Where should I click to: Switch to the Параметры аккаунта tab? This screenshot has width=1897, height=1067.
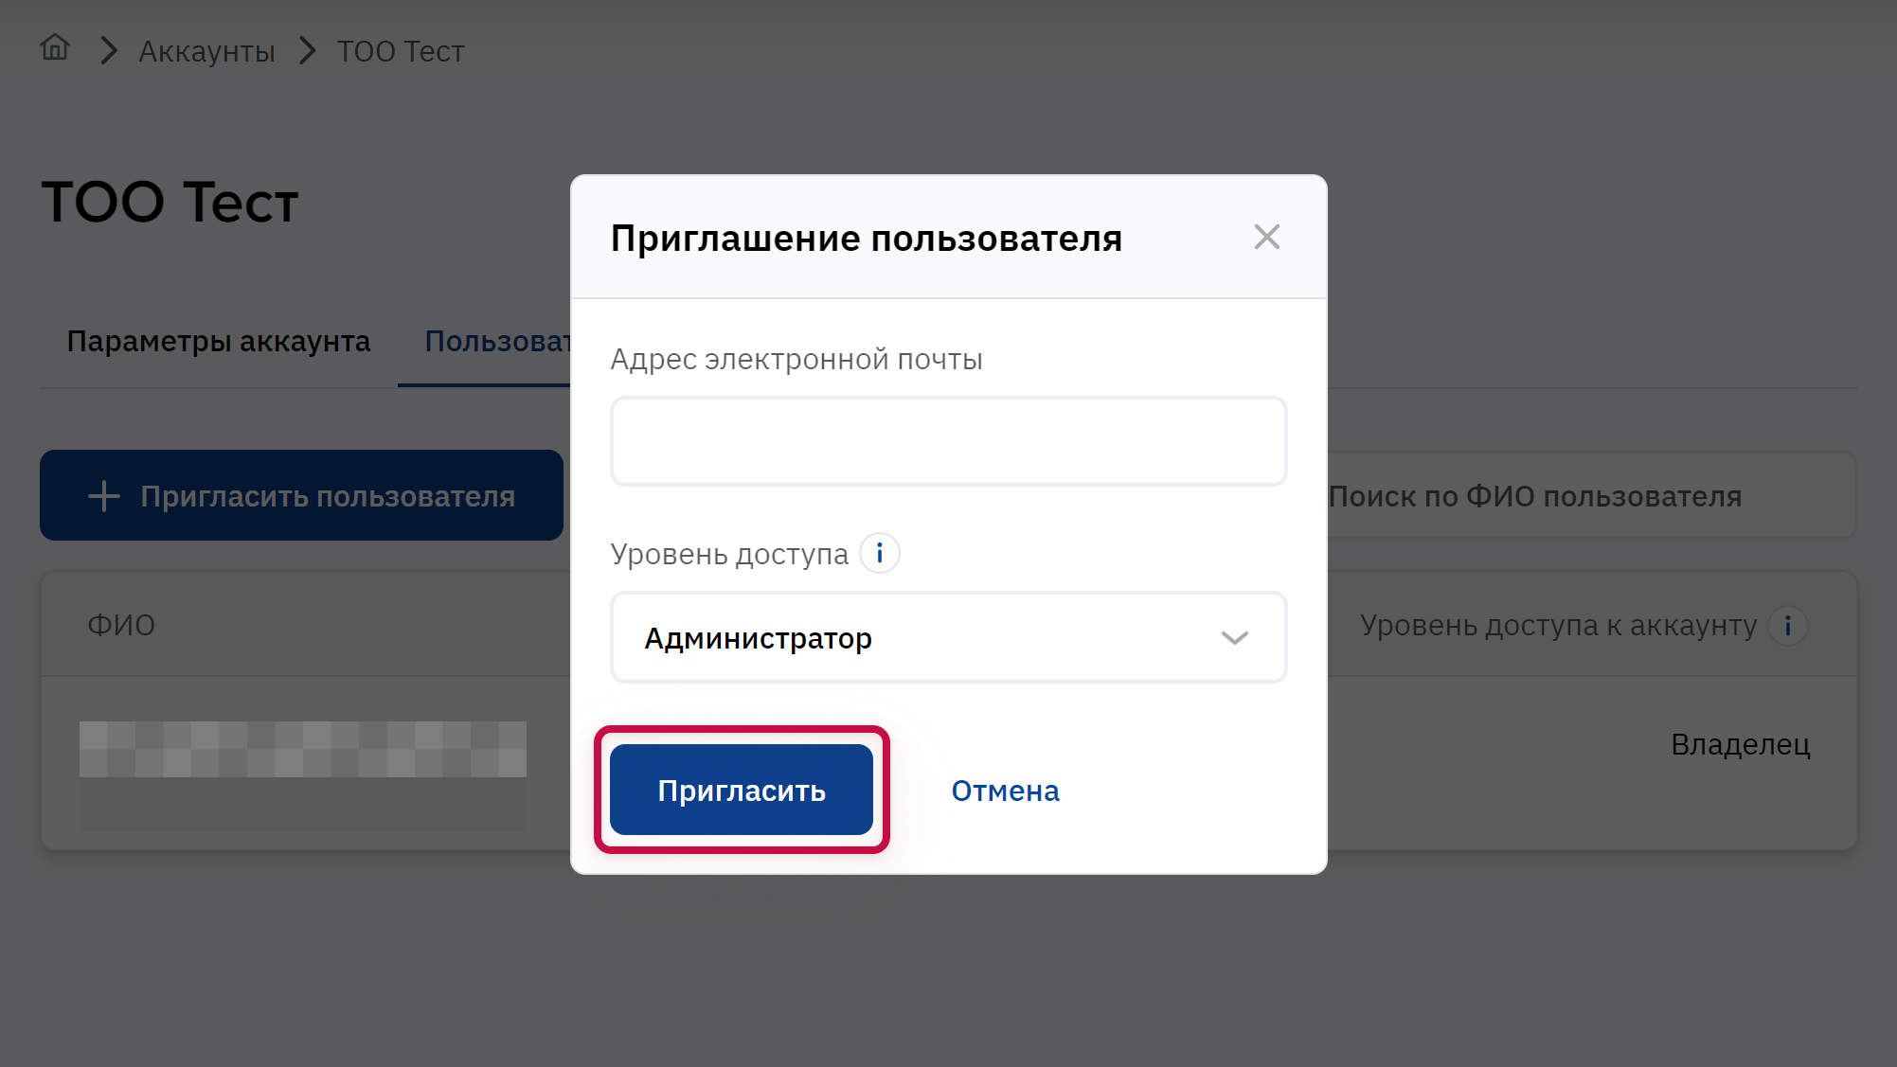click(x=219, y=341)
